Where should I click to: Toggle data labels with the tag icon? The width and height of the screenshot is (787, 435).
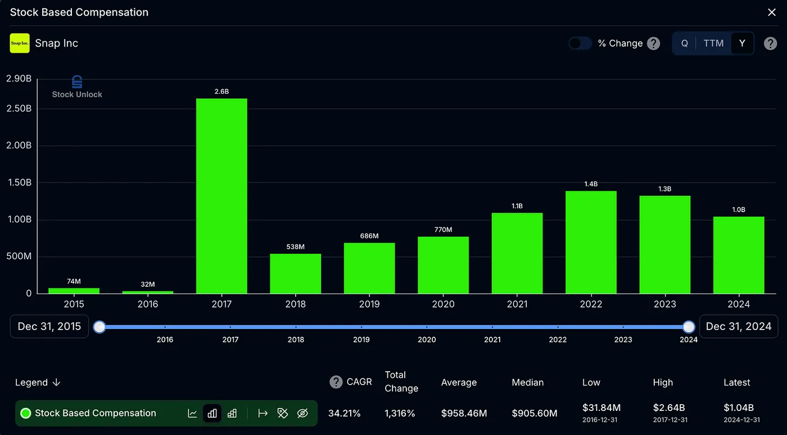pyautogui.click(x=283, y=414)
